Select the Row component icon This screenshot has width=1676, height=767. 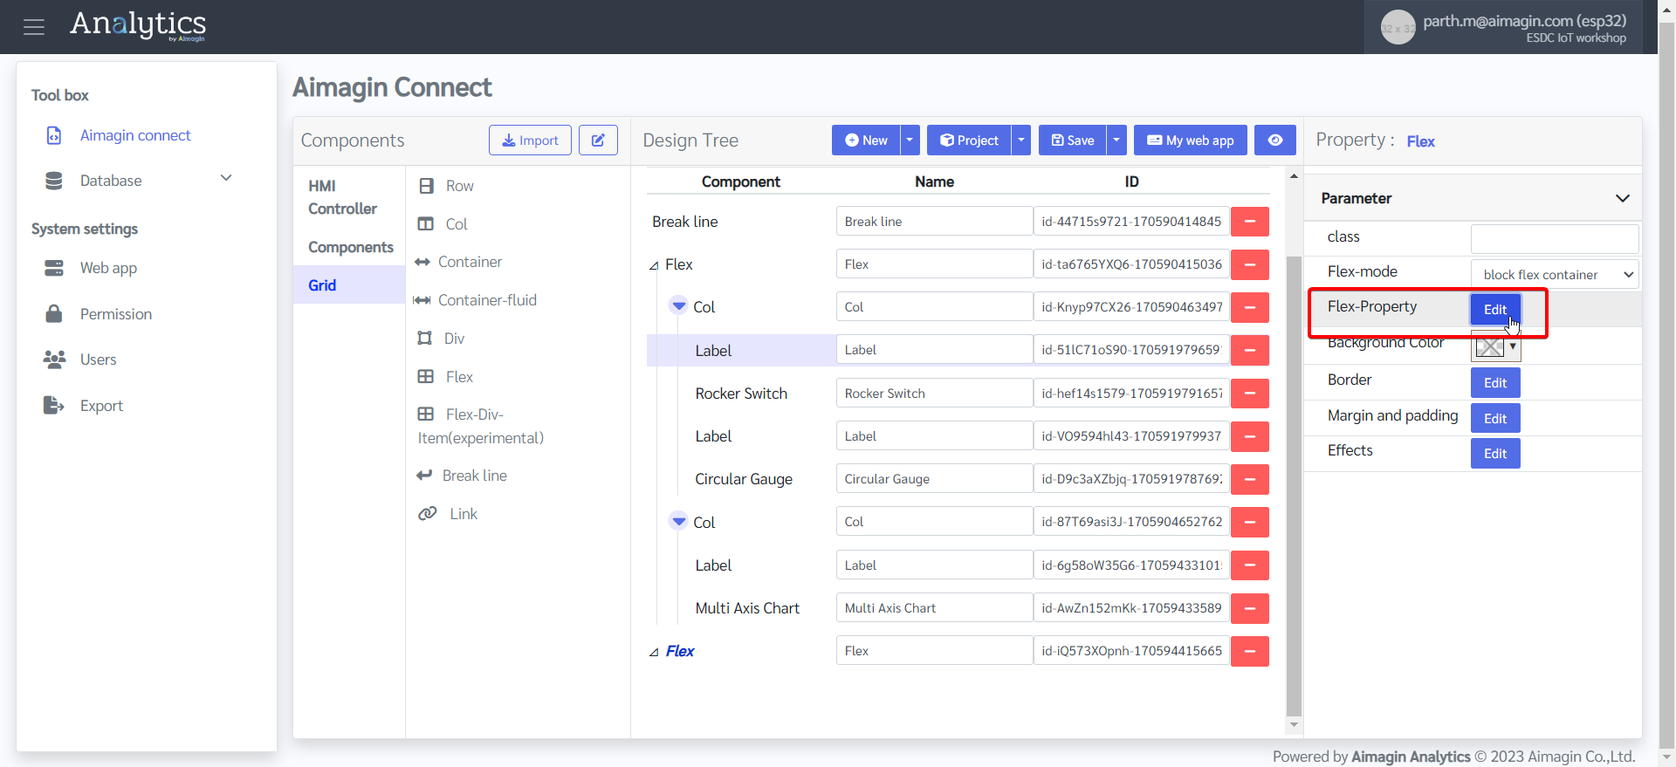point(426,186)
